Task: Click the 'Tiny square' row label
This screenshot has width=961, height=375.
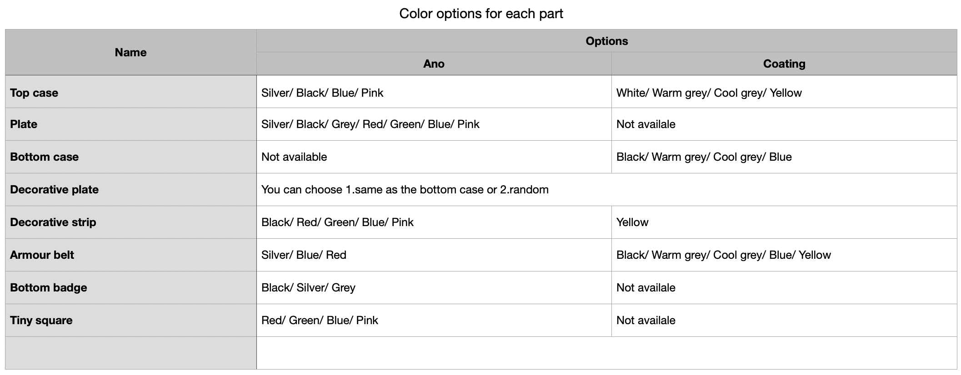Action: coord(41,321)
